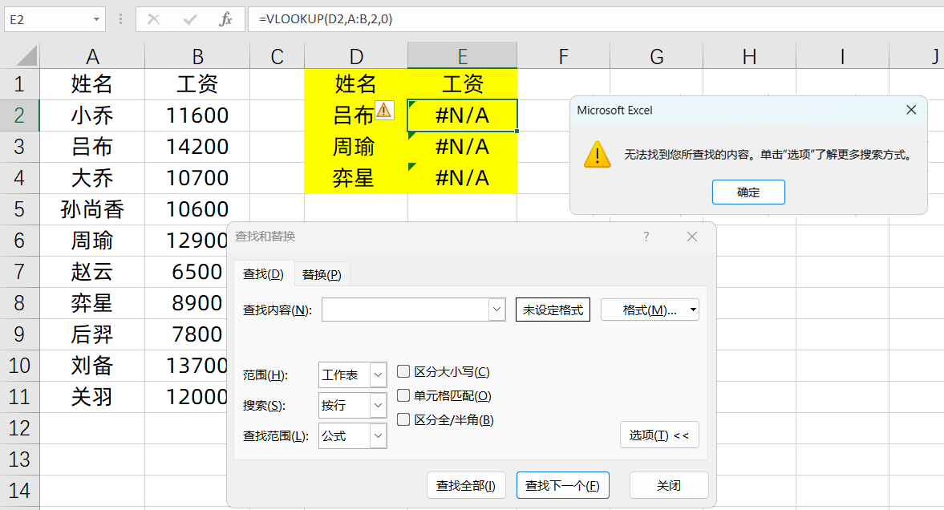Click the yellow warning icon in message box

coord(598,155)
